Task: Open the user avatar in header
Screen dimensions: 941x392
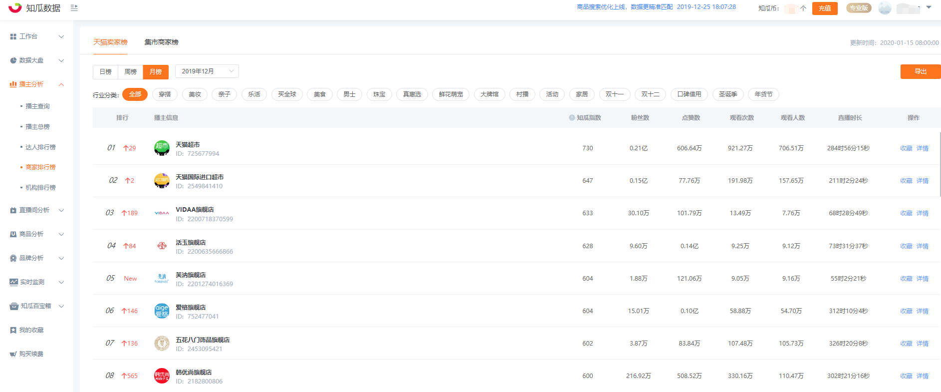Action: (885, 8)
